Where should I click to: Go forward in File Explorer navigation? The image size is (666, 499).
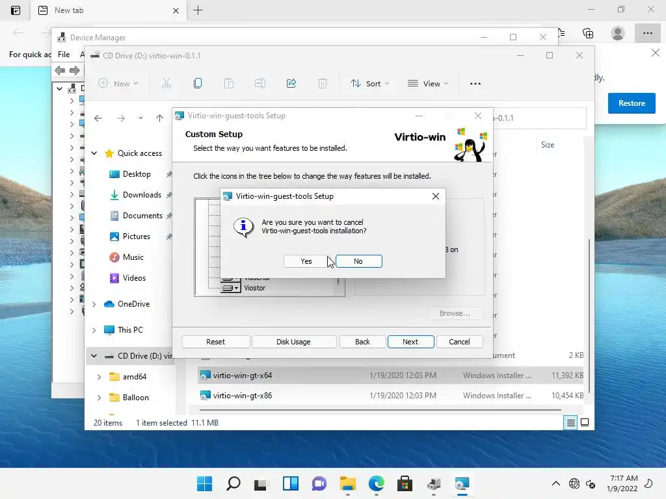121,118
